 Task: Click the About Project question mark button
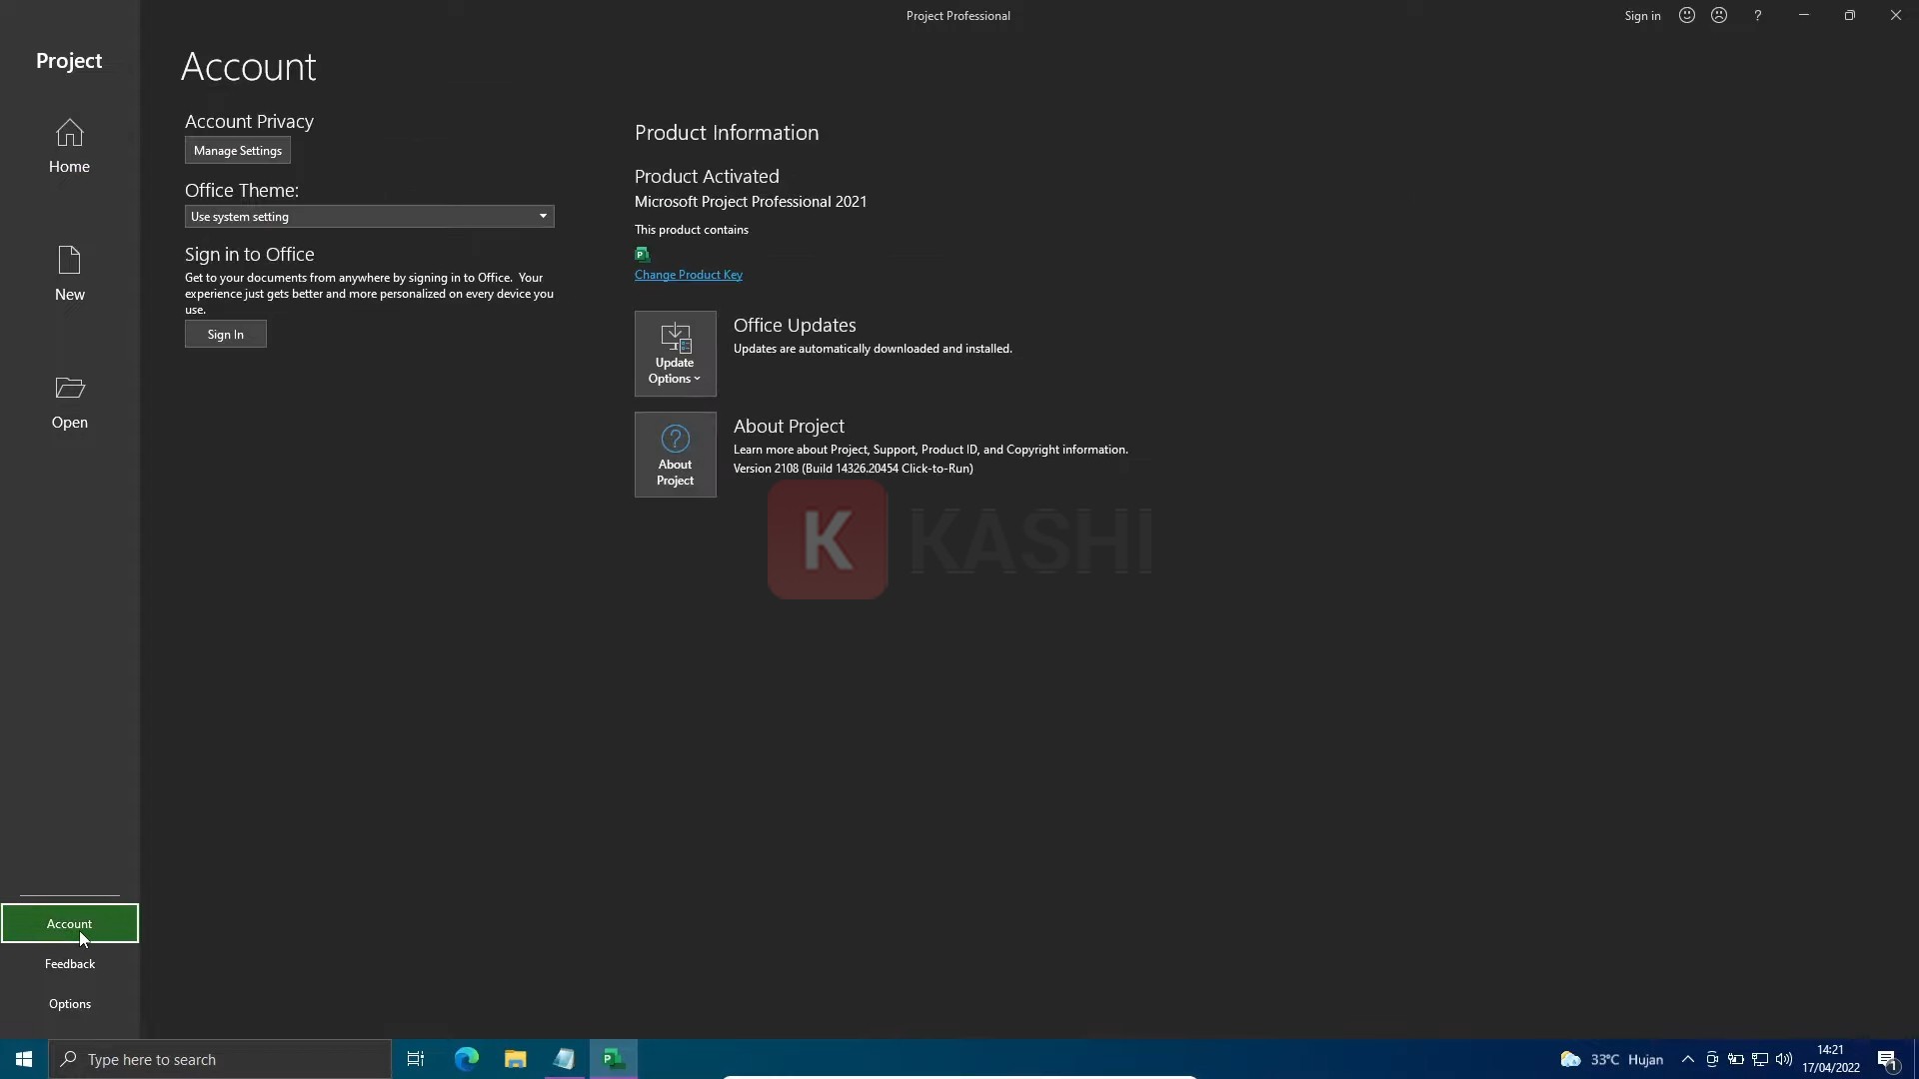pos(675,455)
